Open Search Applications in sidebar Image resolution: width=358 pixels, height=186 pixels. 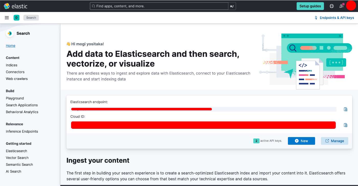(x=22, y=105)
